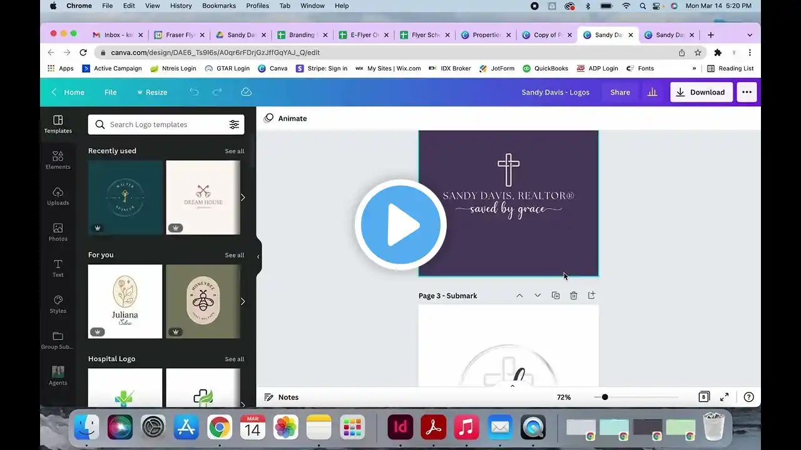Go to Canva Home
801x450 pixels.
68,92
